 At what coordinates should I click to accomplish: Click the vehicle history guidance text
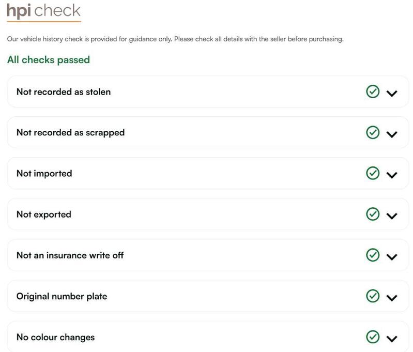tap(175, 39)
